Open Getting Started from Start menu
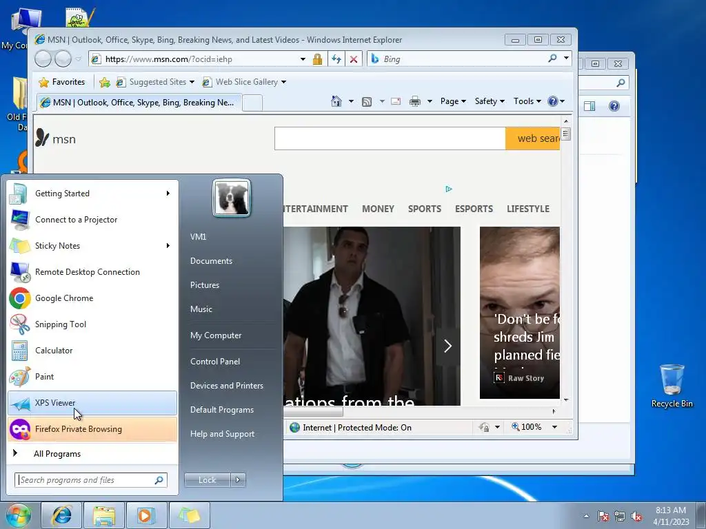 (x=92, y=194)
